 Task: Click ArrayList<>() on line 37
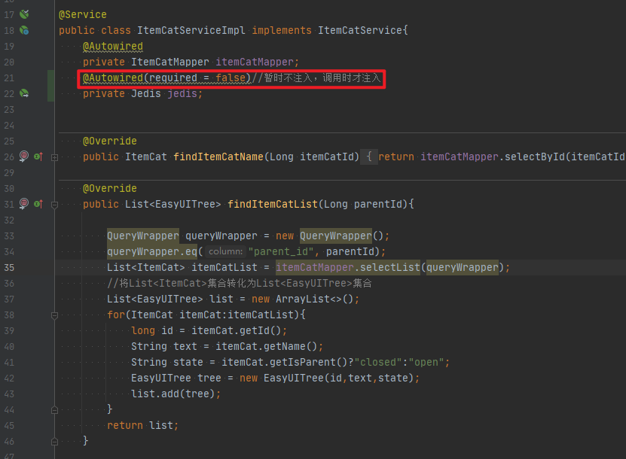314,299
